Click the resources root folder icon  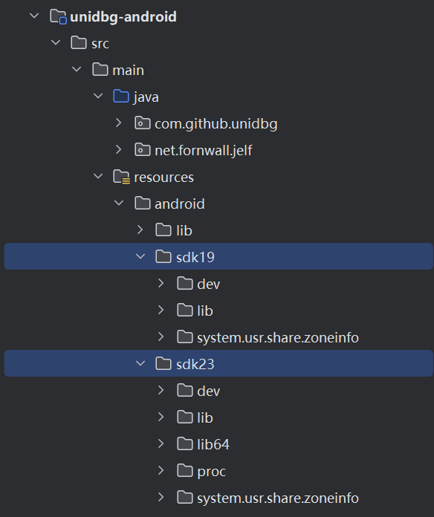click(121, 177)
